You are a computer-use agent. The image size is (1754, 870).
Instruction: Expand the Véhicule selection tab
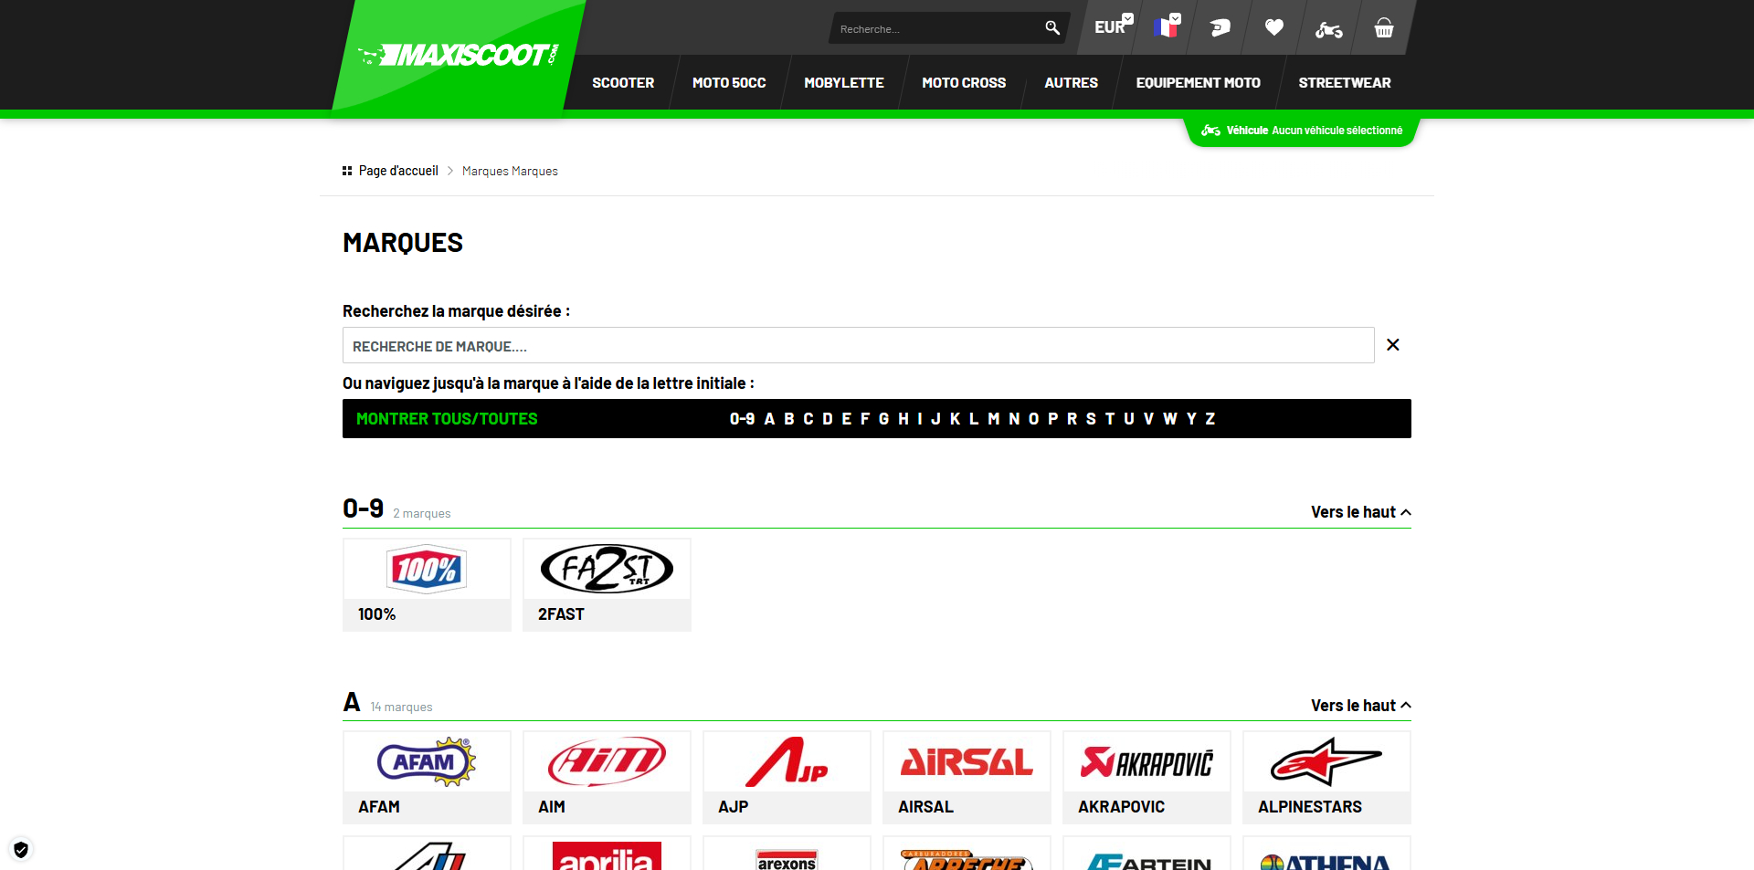click(1302, 131)
